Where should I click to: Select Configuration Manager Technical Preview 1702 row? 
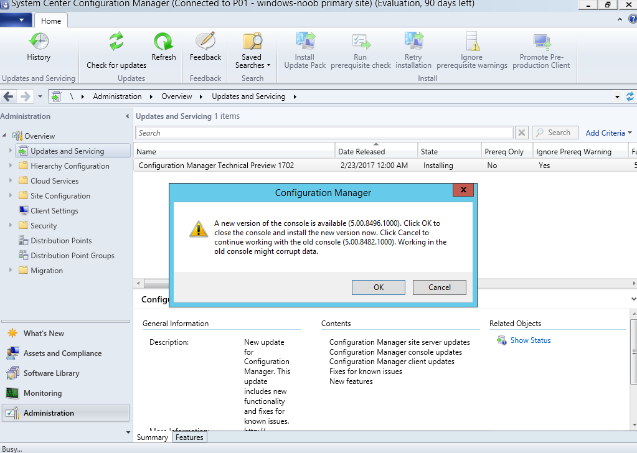point(385,165)
